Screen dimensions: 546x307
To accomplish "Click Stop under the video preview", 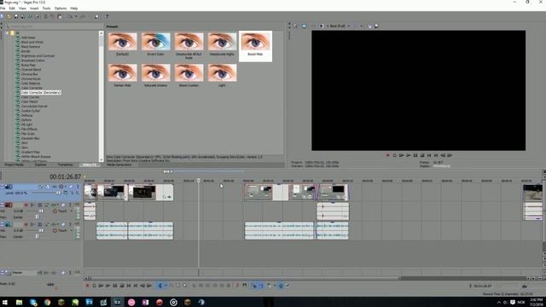I will pyautogui.click(x=422, y=155).
